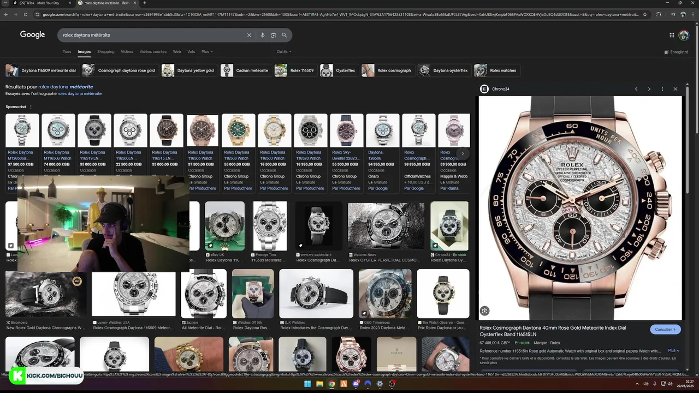Open the Luxury Watches USA Daytona 116509 thumbnail
The height and width of the screenshot is (393, 699).
(134, 294)
